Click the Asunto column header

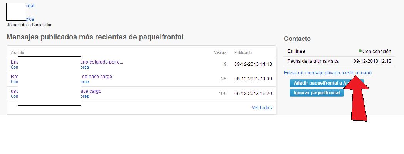17,52
